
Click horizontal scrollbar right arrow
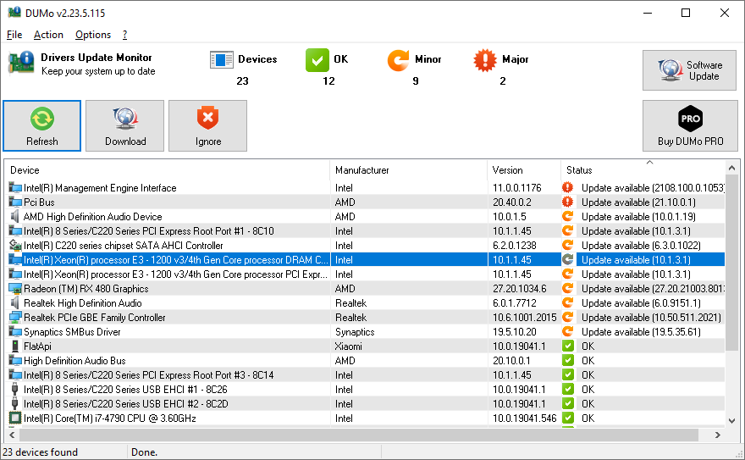point(717,435)
